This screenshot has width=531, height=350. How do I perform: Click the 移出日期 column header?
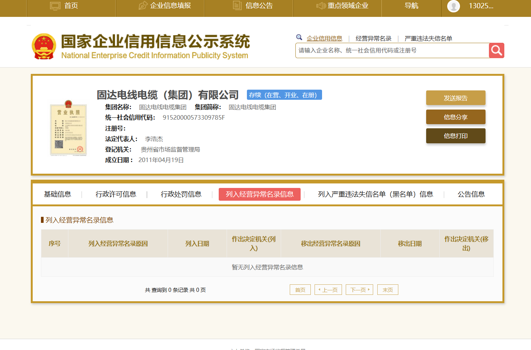(x=410, y=243)
